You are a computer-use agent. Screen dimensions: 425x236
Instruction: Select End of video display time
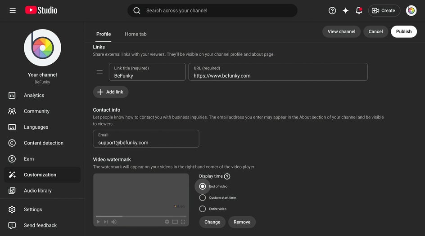(203, 186)
